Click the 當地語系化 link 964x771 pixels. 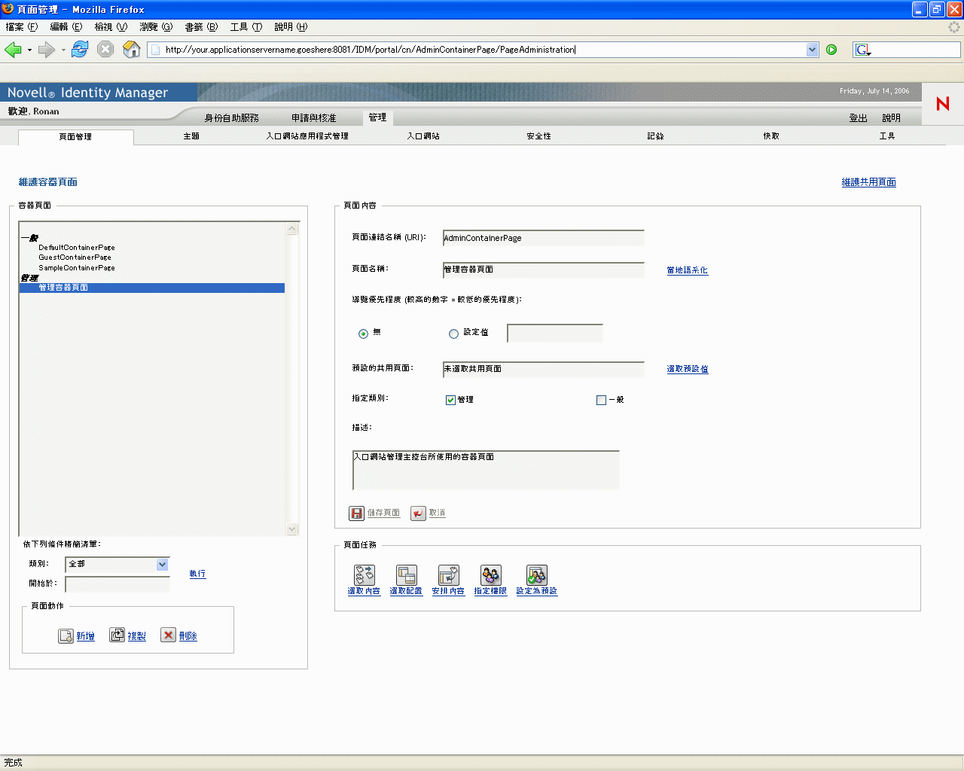coord(688,270)
